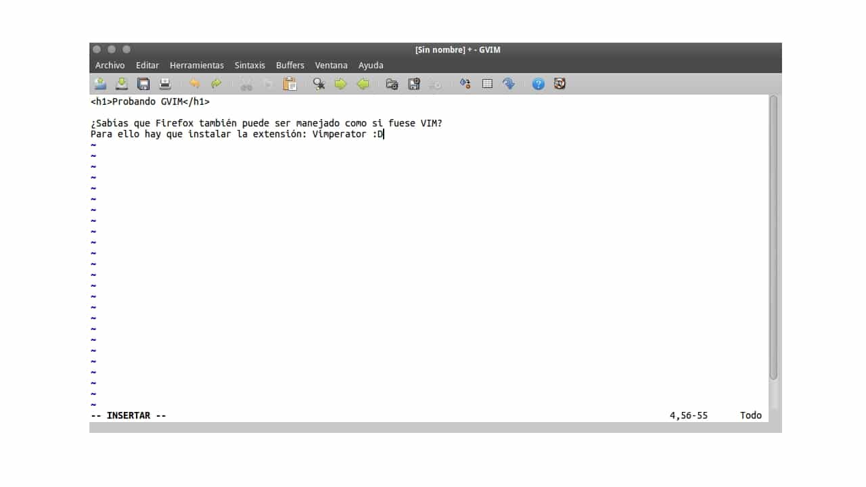
Task: Click the Redo arrow icon
Action: [x=216, y=84]
